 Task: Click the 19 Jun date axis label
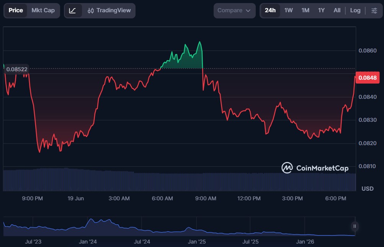click(76, 198)
